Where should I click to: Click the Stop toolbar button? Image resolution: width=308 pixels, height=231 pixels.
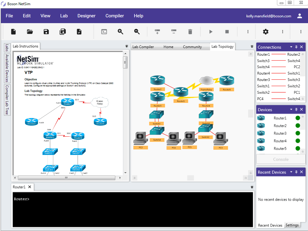[227, 32]
